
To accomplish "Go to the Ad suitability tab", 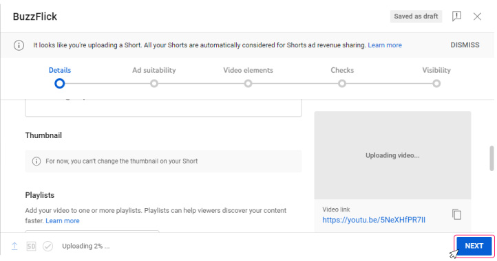I will click(x=154, y=70).
